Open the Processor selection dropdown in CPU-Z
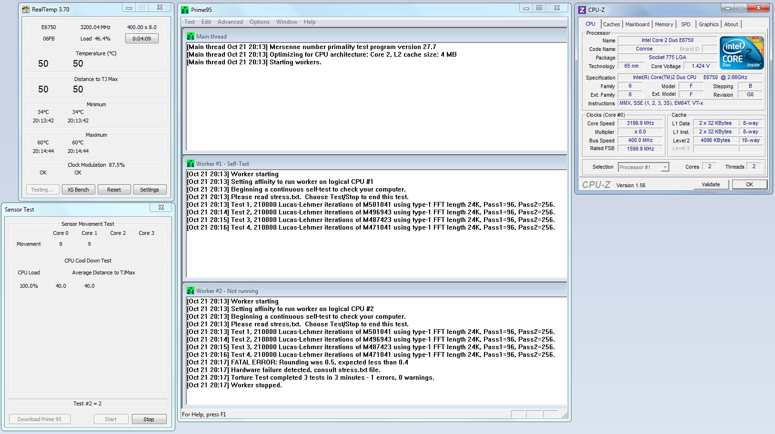This screenshot has height=434, width=775. 665,167
